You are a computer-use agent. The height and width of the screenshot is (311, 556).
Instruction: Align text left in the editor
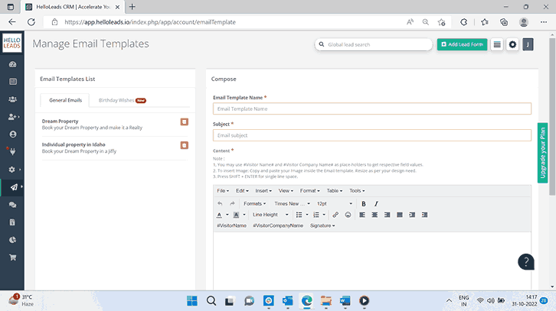(362, 215)
